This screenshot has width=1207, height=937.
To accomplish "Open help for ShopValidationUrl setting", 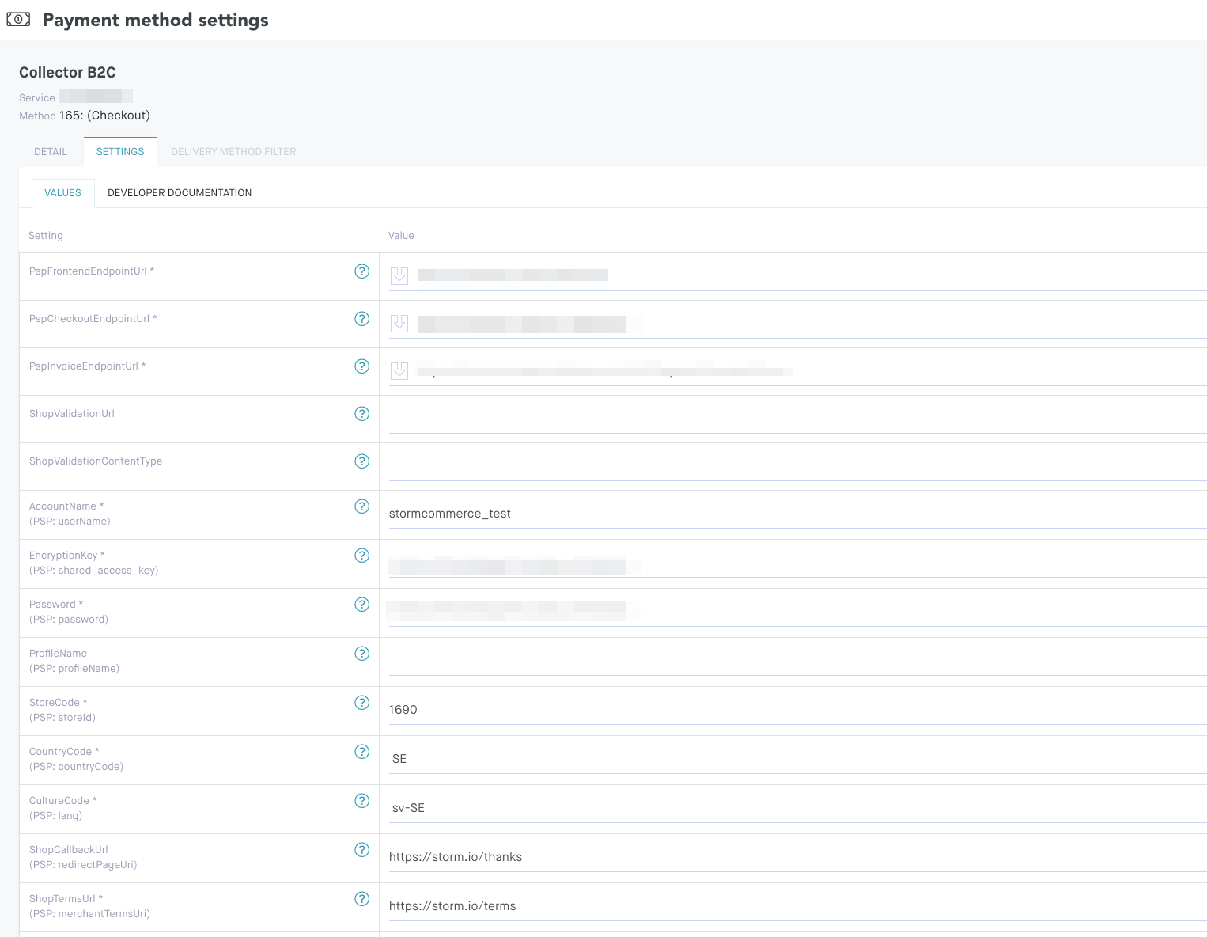I will tap(361, 414).
